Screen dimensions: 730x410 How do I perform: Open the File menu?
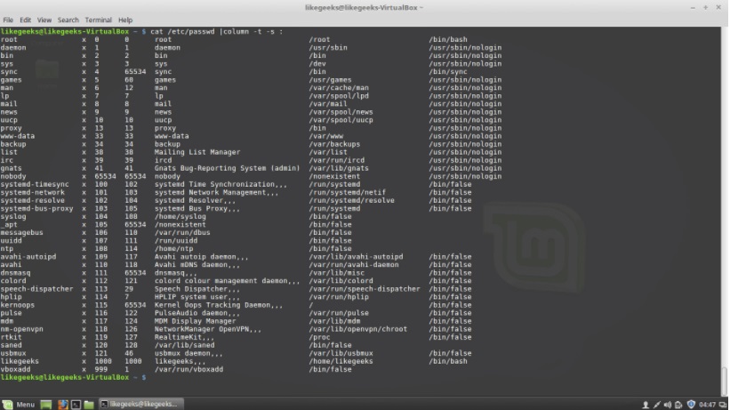point(8,20)
